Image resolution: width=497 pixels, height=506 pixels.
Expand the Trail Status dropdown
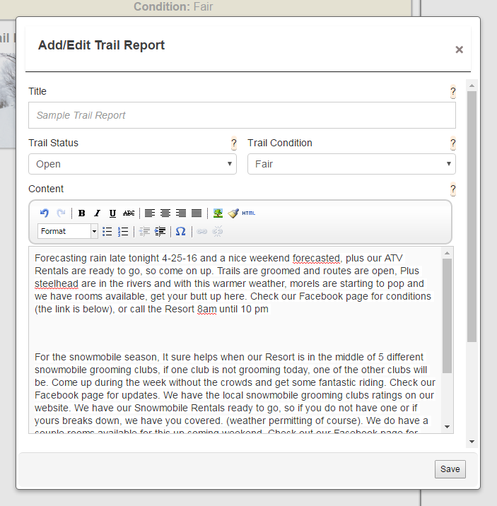pos(133,164)
